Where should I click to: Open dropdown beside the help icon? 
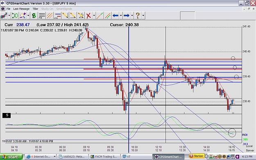143,16
